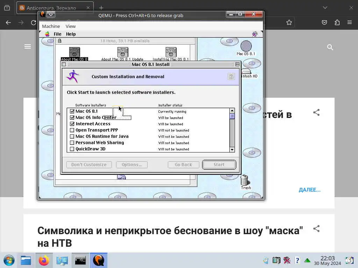
Task: Collapse the Mac OS 8.1 Install window with windowshade box
Action: tap(237, 65)
